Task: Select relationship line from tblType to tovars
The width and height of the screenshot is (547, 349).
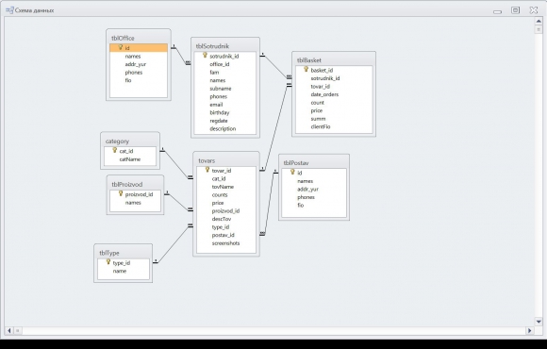Action: pyautogui.click(x=173, y=244)
